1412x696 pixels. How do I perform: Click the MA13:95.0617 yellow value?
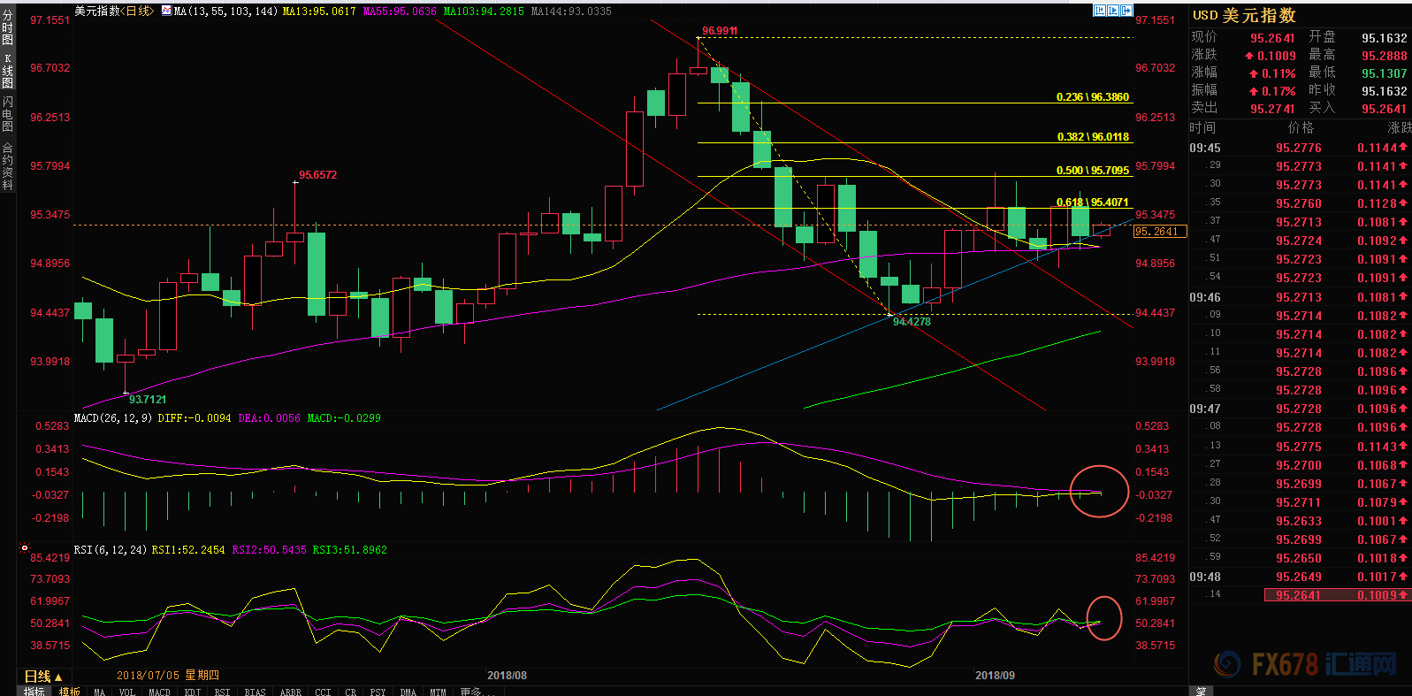tap(319, 11)
